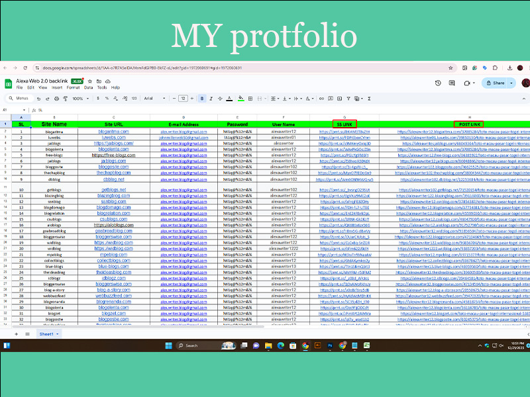Open text rotation dropdown
Screen dimensions: 530x397
tap(309, 99)
